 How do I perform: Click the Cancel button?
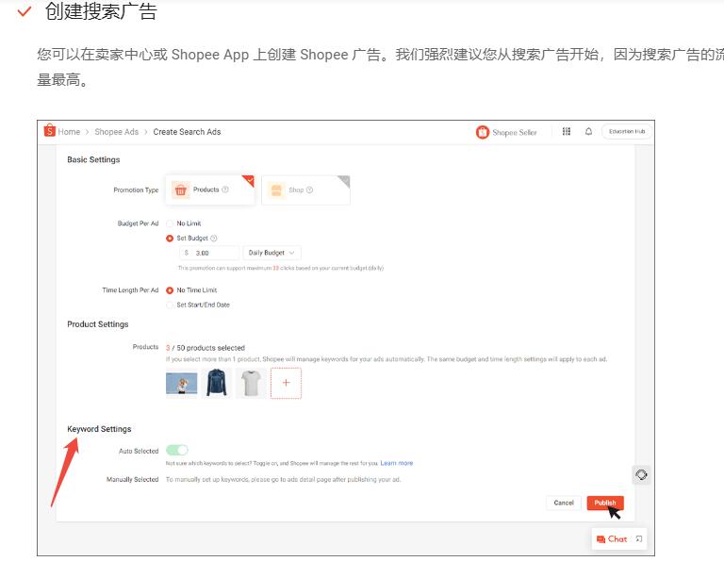click(x=564, y=503)
